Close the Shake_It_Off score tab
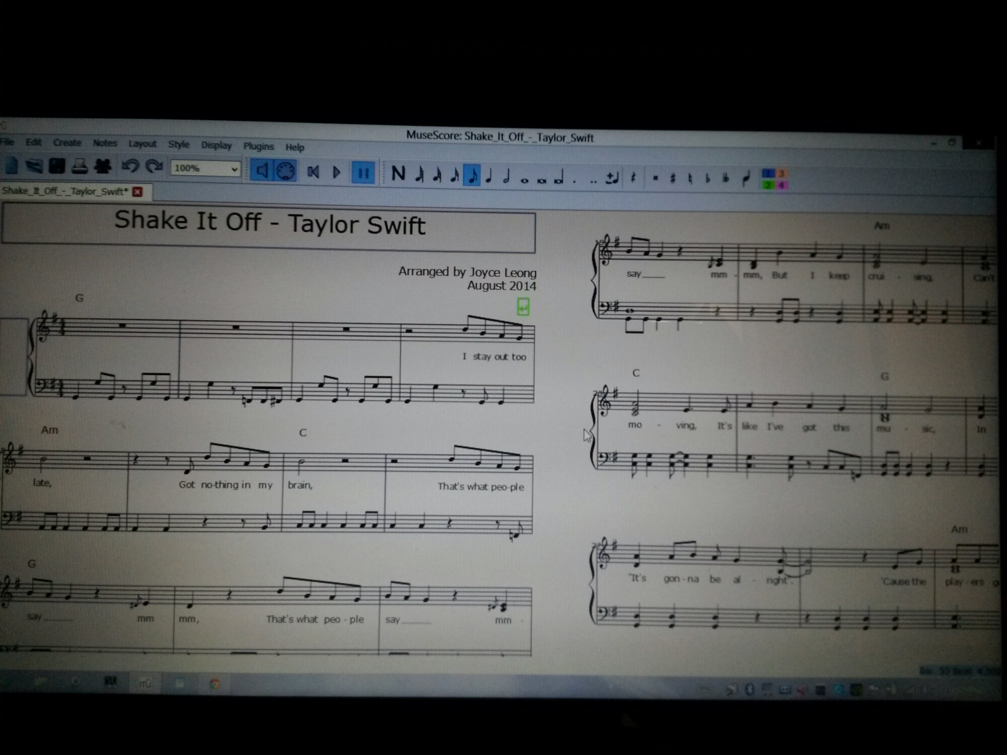 [137, 192]
